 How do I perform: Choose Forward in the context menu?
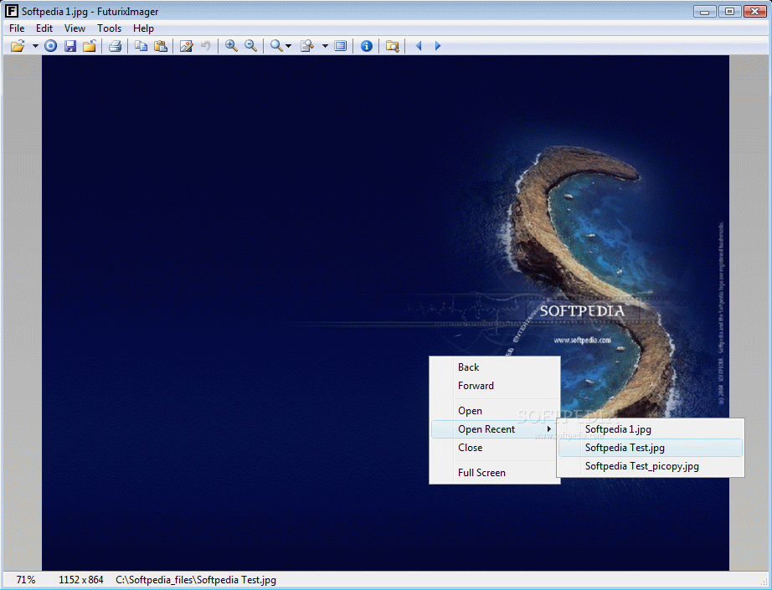(495, 386)
